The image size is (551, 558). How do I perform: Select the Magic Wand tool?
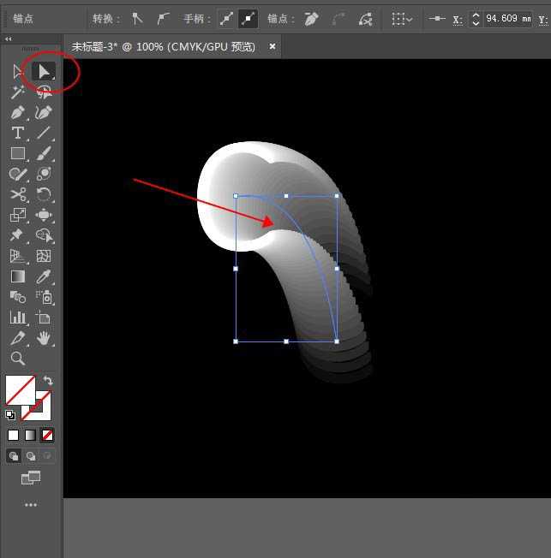[17, 92]
